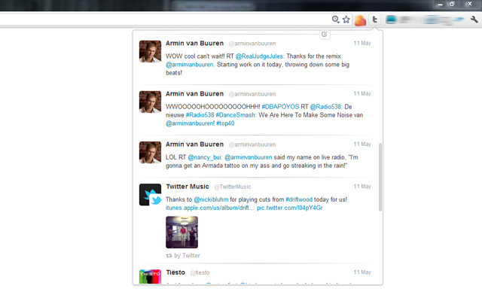Click the @TwitterMusic handle
Image resolution: width=482 pixels, height=301 pixels.
point(233,187)
